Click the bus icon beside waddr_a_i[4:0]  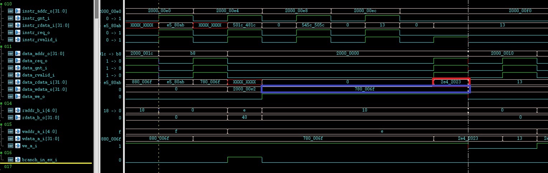click(17, 132)
